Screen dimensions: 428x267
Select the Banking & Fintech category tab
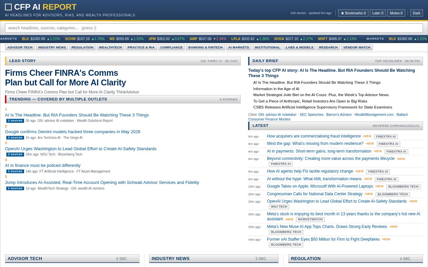tap(205, 47)
